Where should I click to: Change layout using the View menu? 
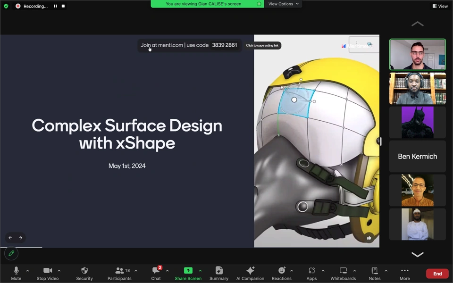point(440,6)
